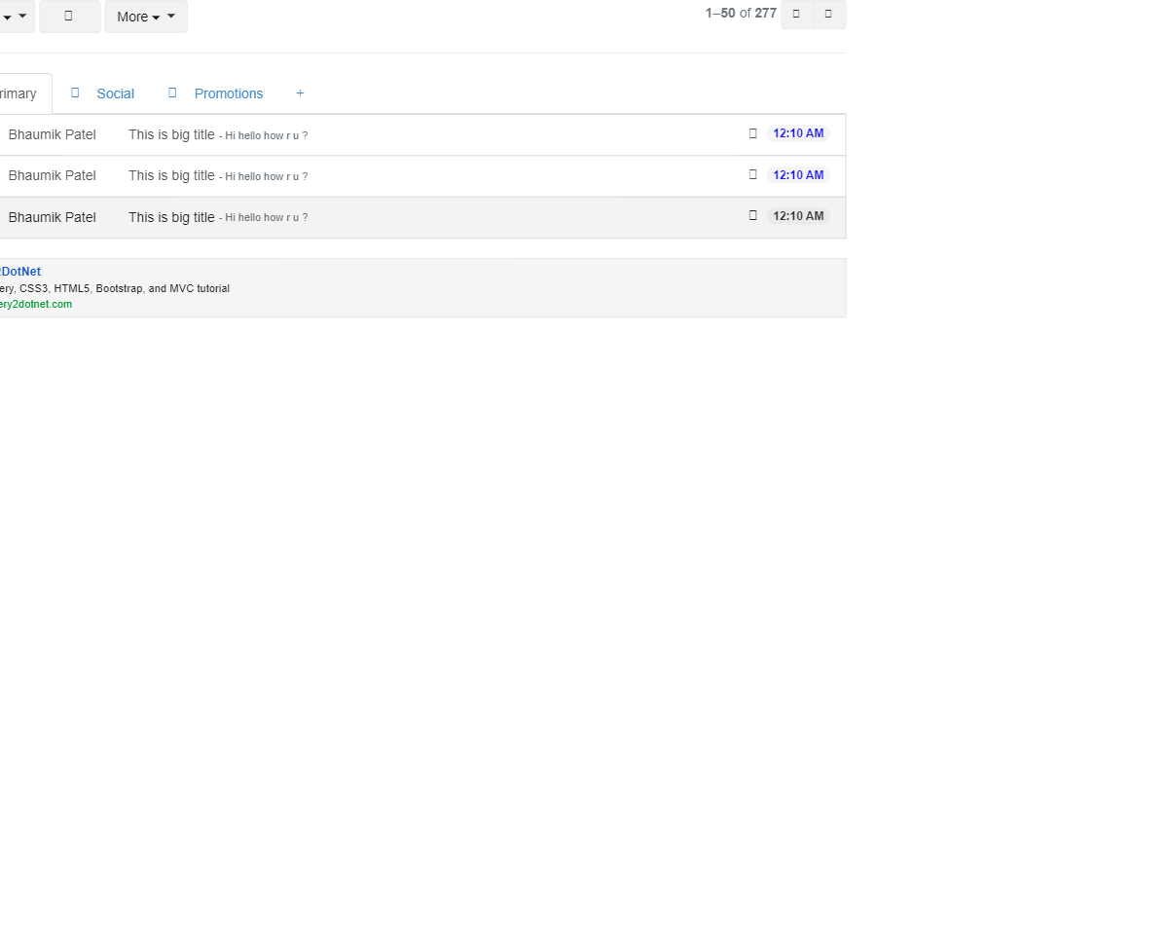The width and height of the screenshot is (1168, 927).
Task: Click the attachment icon in the second email row
Action: (752, 174)
